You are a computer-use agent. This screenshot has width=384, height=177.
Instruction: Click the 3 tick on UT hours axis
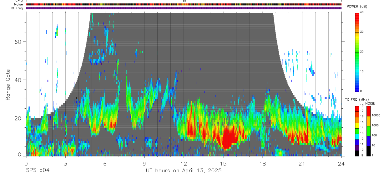click(65, 164)
